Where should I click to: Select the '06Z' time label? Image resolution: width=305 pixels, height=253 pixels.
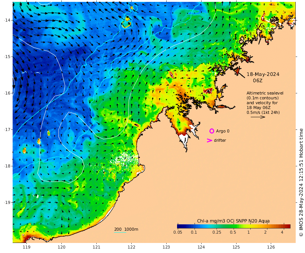pos(257,81)
